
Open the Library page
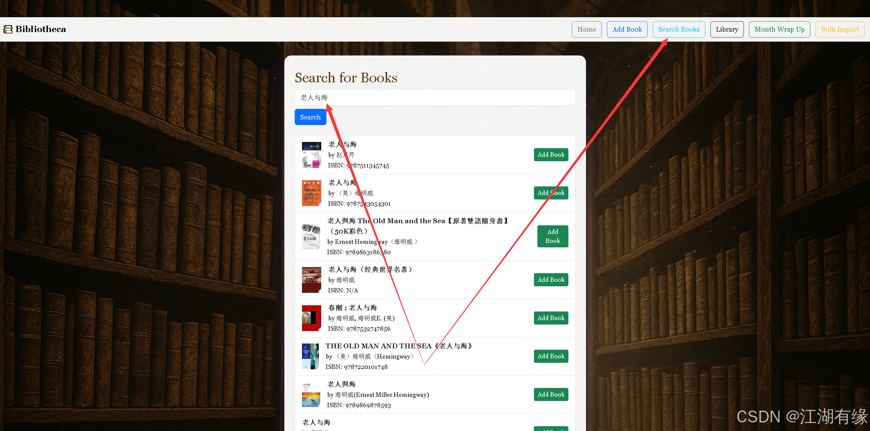coord(727,29)
